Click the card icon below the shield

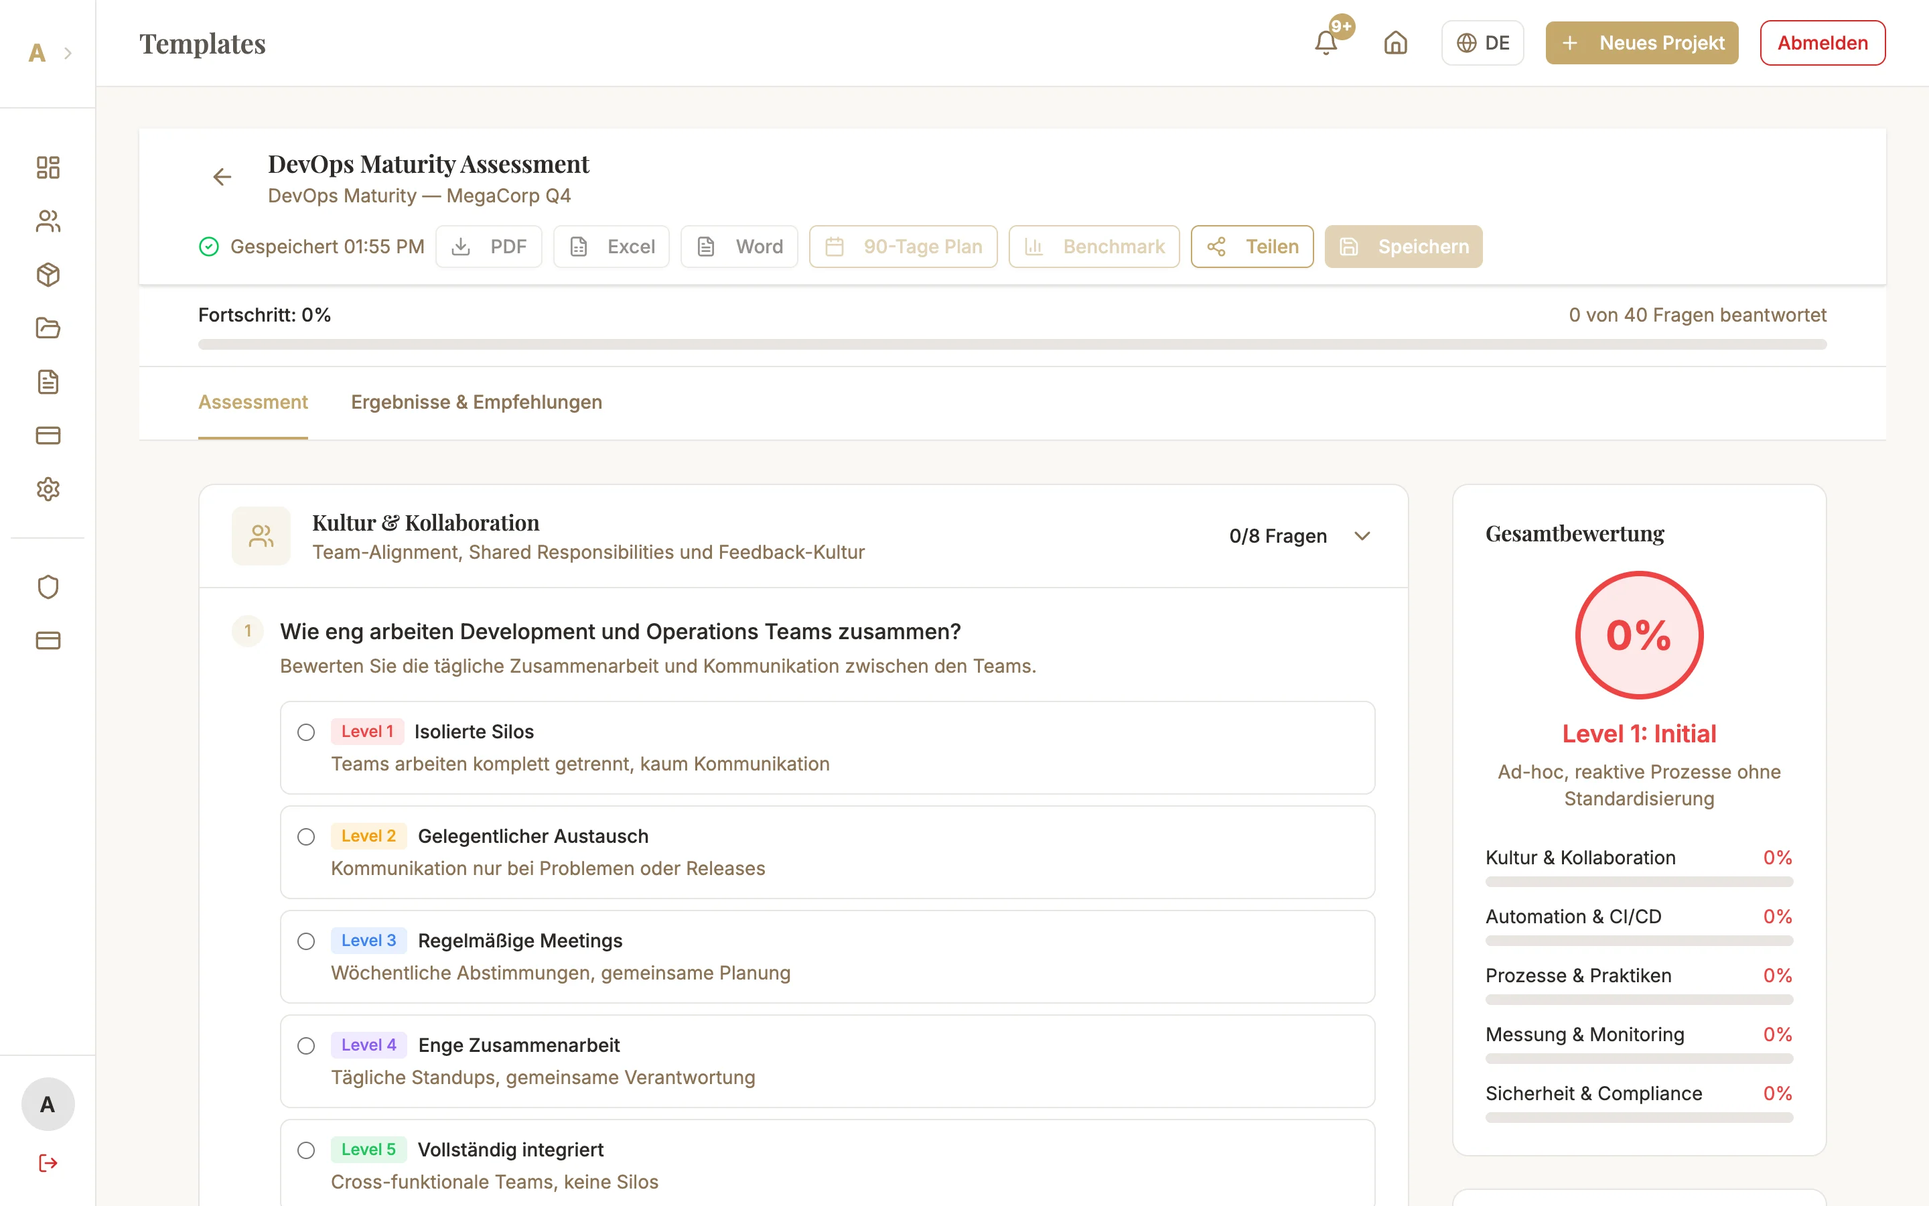point(48,641)
